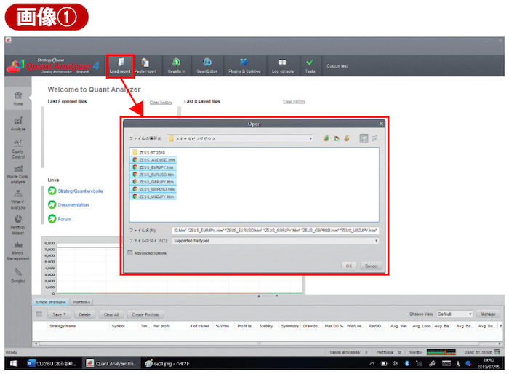Open Money Management in the sidebar
This screenshot has width=509, height=374.
tap(18, 250)
